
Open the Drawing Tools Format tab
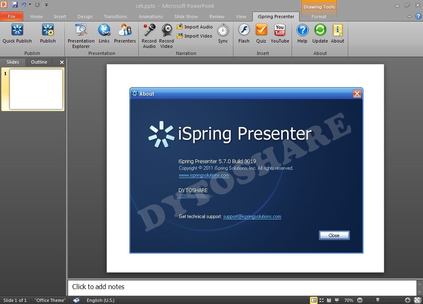click(x=319, y=17)
